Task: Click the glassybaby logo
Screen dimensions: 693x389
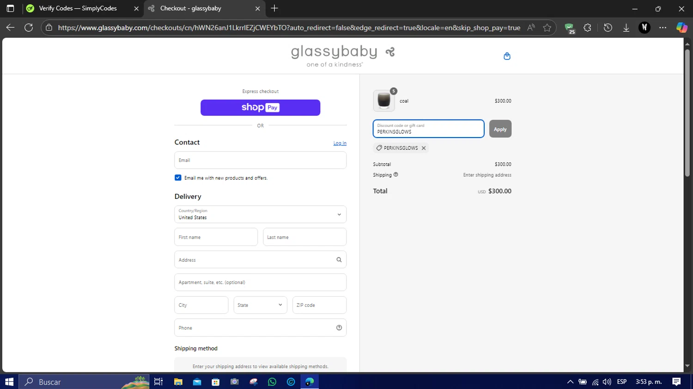Action: 343,56
